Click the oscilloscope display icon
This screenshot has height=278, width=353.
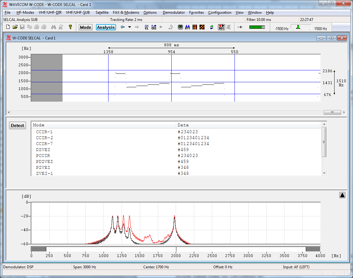tap(180, 27)
